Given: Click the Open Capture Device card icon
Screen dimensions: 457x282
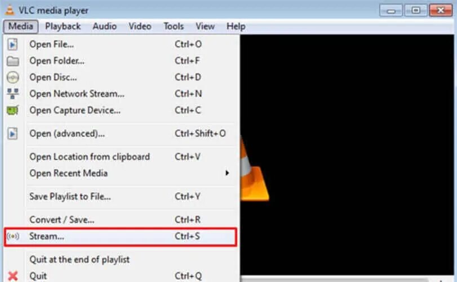Looking at the screenshot, I should 12,110.
